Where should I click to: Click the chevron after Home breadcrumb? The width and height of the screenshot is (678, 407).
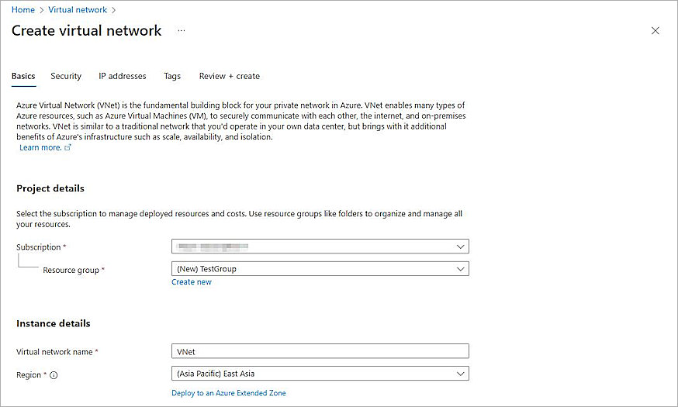pyautogui.click(x=41, y=10)
